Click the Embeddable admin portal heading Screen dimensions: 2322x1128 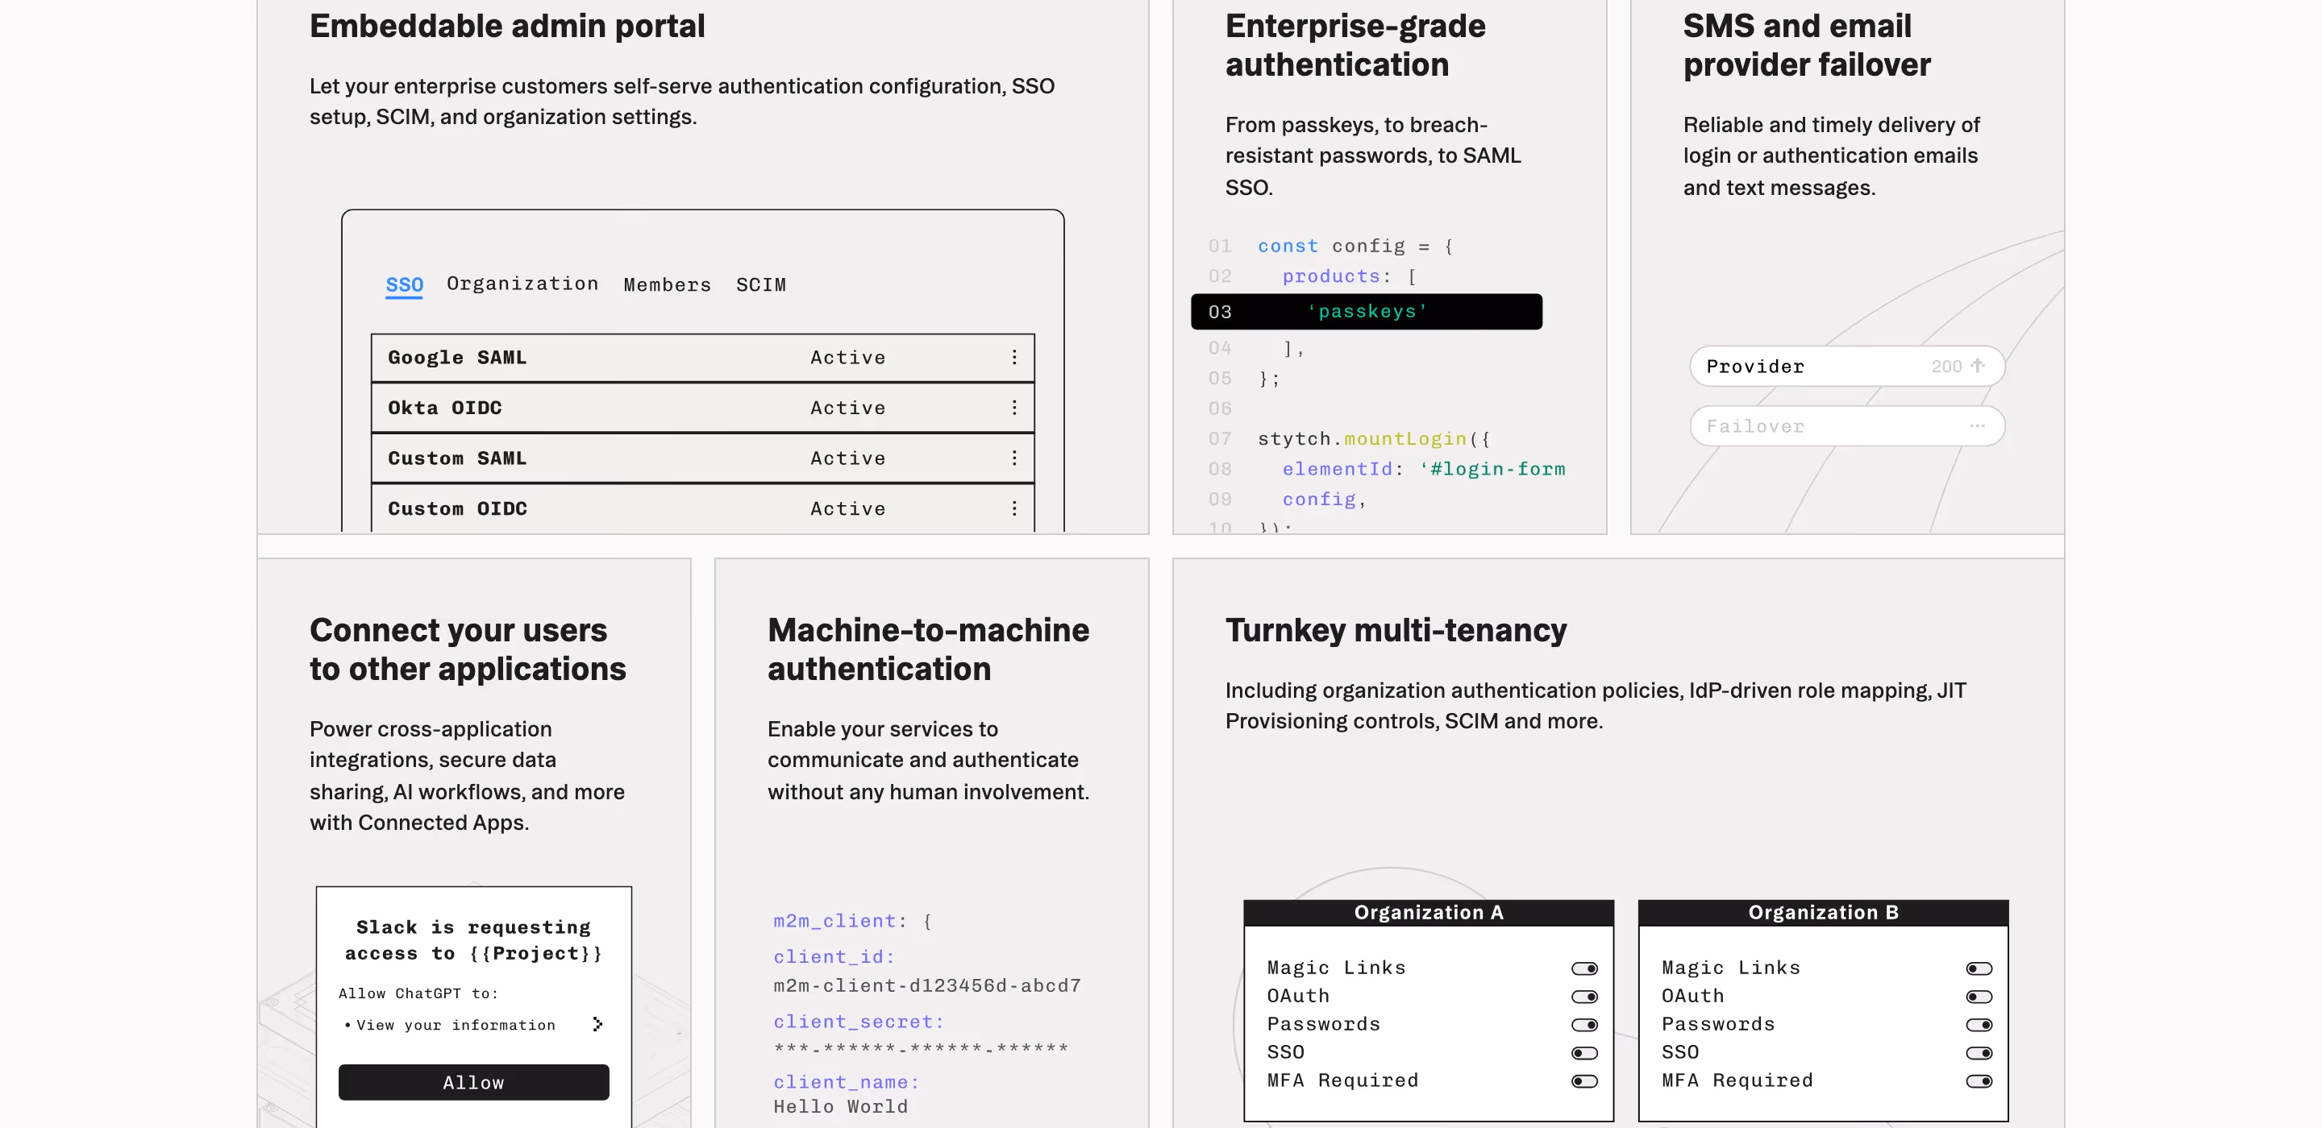pos(506,26)
